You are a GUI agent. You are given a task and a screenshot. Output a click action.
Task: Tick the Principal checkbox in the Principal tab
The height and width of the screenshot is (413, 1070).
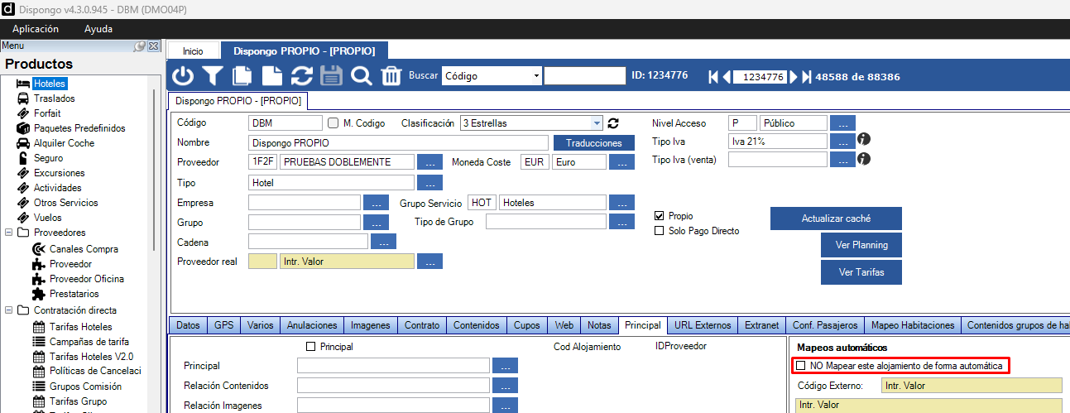(311, 347)
